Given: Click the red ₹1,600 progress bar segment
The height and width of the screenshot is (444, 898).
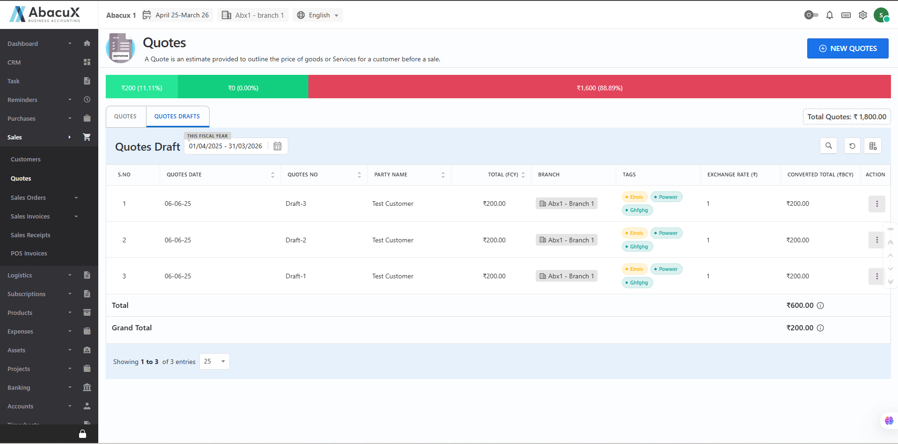Looking at the screenshot, I should (599, 87).
